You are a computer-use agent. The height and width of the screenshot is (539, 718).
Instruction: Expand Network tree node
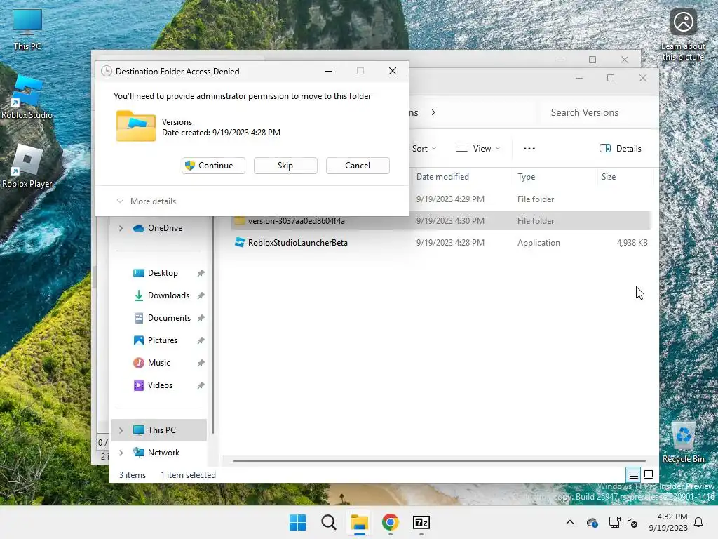[x=121, y=453]
